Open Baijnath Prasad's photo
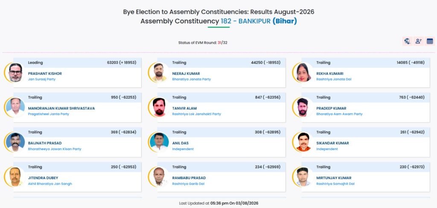Image resolution: width=437 pixels, height=208 pixels. [15, 142]
